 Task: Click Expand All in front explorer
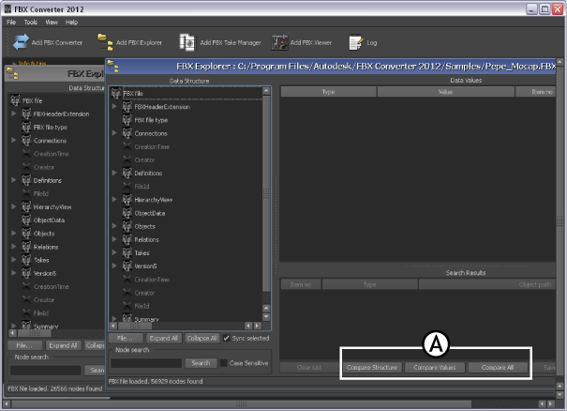pyautogui.click(x=163, y=338)
